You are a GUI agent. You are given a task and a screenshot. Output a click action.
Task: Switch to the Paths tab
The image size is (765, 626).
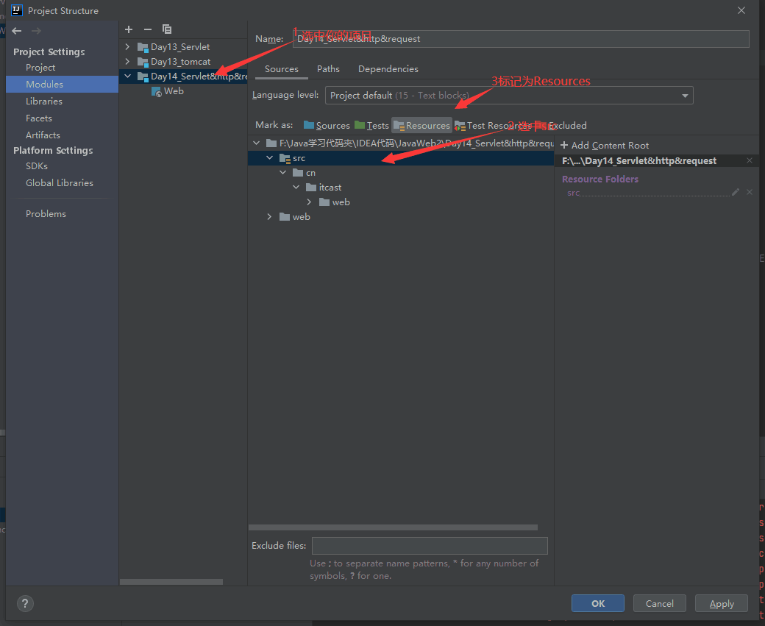pyautogui.click(x=328, y=69)
